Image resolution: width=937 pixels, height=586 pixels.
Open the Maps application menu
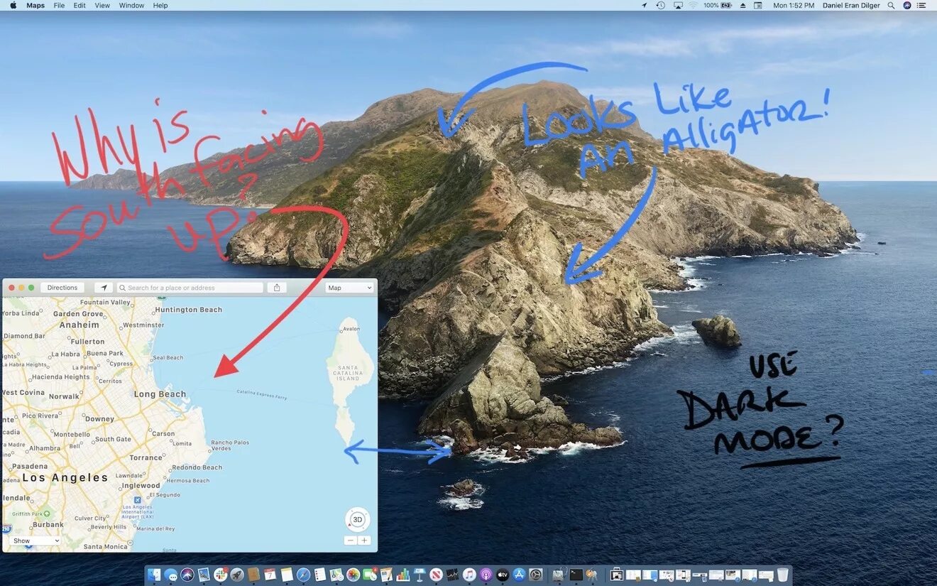(x=35, y=5)
